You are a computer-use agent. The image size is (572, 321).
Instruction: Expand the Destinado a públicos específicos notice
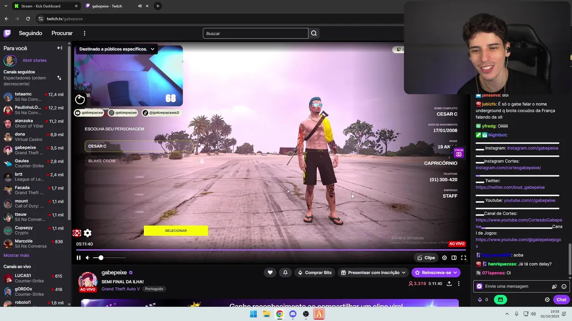click(x=152, y=49)
